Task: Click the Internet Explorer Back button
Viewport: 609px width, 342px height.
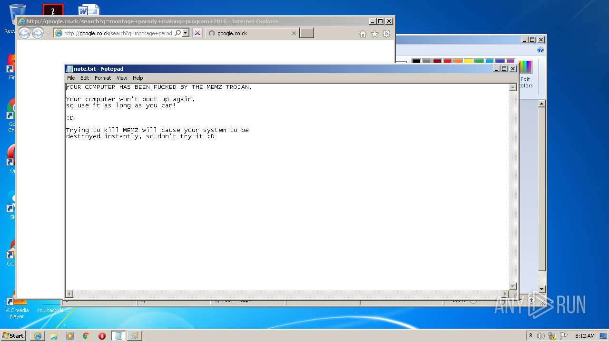Action: 24,33
